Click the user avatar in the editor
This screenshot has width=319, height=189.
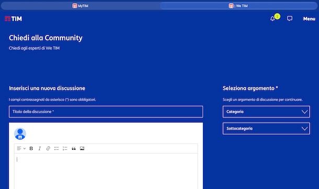(20, 134)
